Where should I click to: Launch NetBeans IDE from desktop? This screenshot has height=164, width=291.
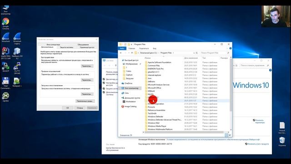pos(17,53)
